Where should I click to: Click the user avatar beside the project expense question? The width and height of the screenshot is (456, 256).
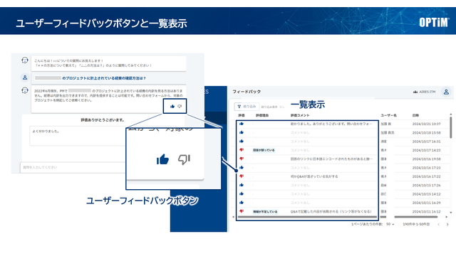(x=25, y=78)
